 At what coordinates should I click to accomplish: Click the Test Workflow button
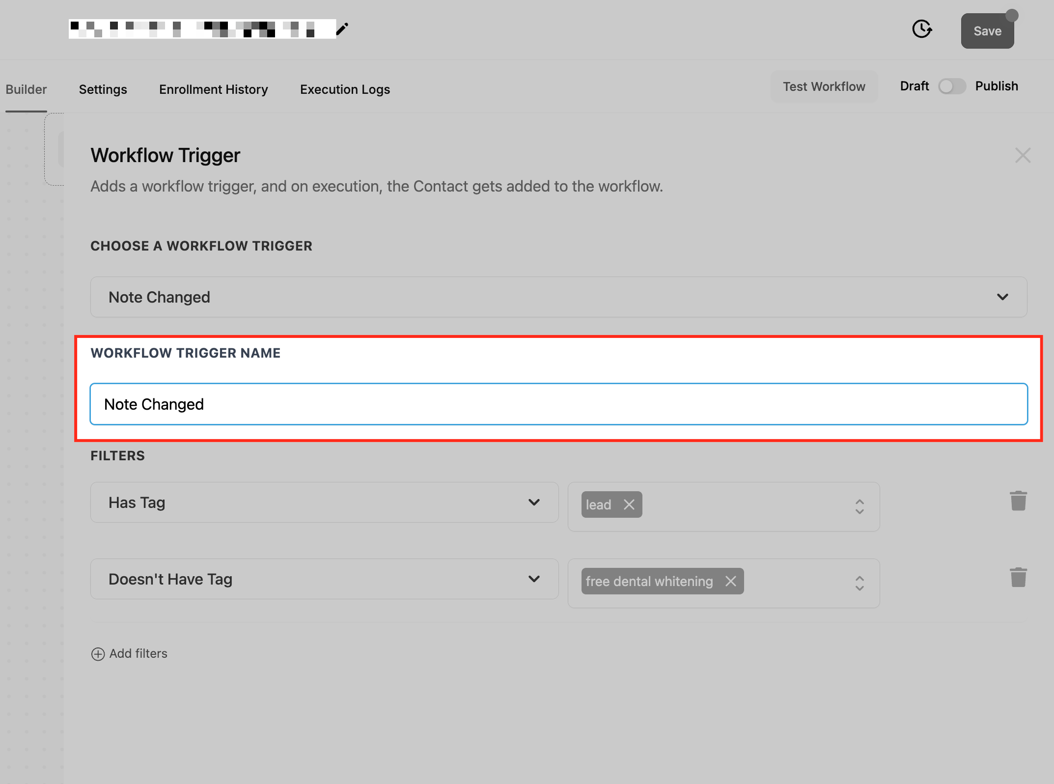point(824,86)
